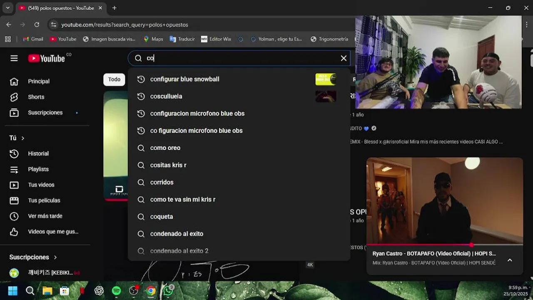Choose "co figuracion microfono blue obs" suggestion
This screenshot has width=533, height=300.
click(239, 130)
